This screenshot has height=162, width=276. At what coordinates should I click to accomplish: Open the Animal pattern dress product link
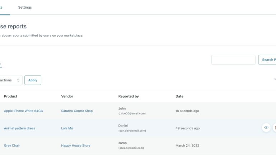(x=19, y=128)
